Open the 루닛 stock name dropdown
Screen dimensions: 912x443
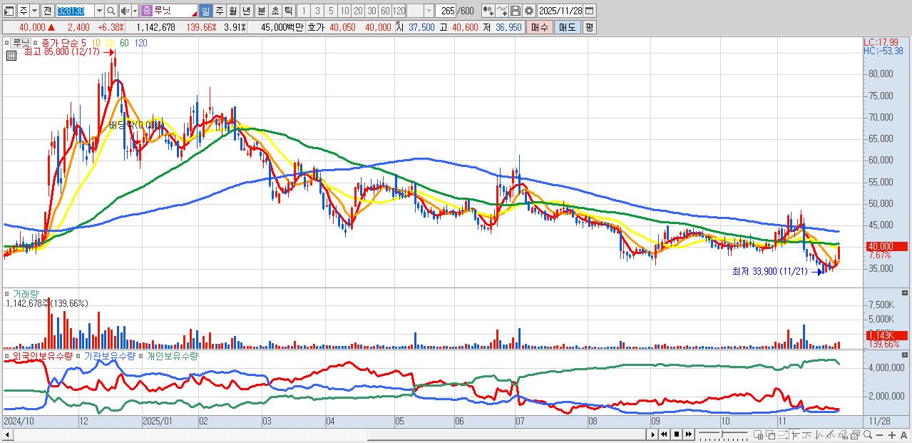click(195, 14)
